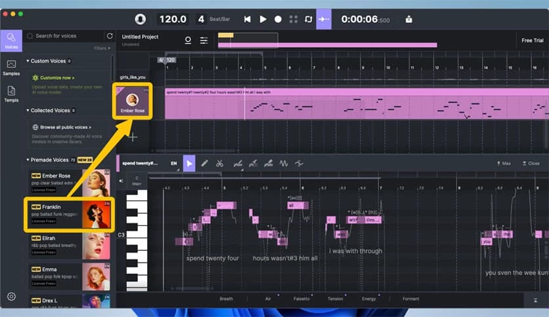Collapse the Custom Voices section
Image resolution: width=549 pixels, height=317 pixels.
click(49, 61)
